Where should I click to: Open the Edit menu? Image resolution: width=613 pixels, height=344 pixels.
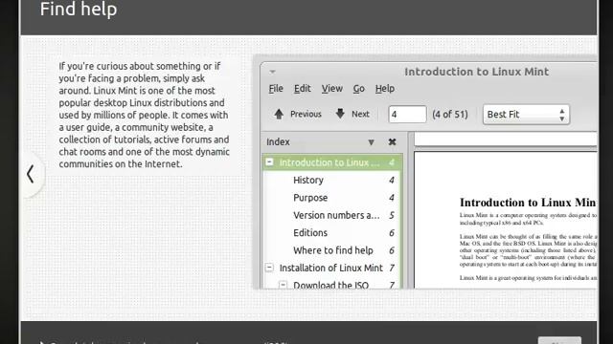pos(303,89)
